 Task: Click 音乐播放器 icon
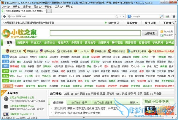point(92,51)
